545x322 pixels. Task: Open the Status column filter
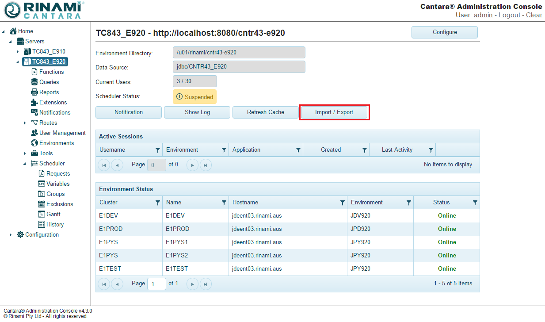pyautogui.click(x=475, y=203)
